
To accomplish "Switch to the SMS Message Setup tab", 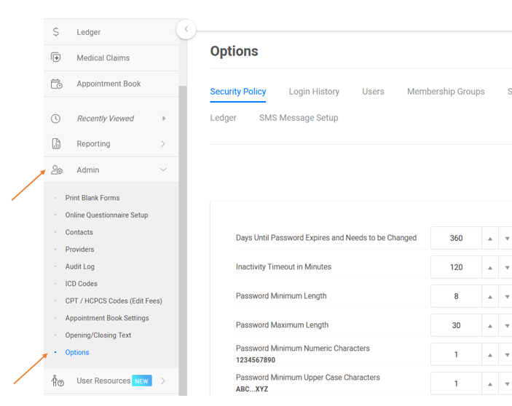I will [299, 118].
